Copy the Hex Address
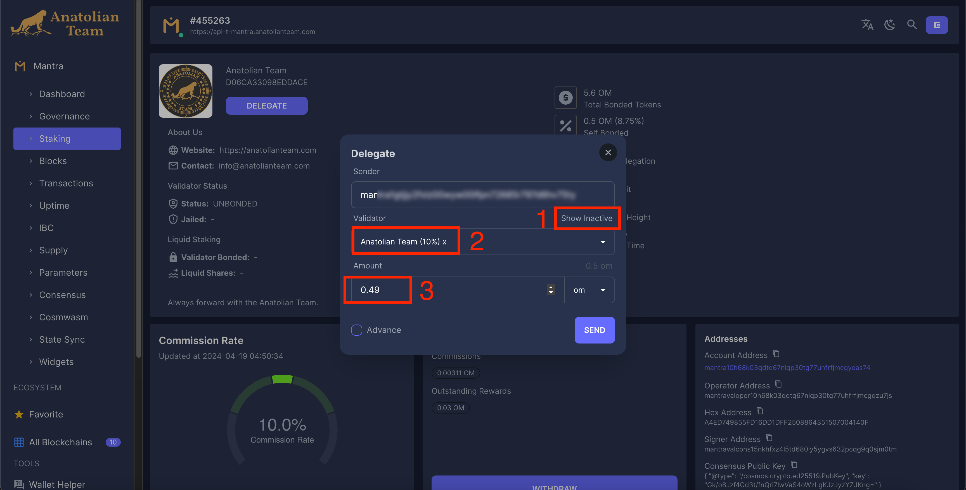 (x=760, y=411)
